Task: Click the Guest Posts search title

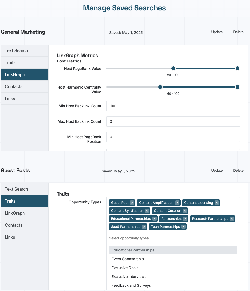Action: point(15,170)
